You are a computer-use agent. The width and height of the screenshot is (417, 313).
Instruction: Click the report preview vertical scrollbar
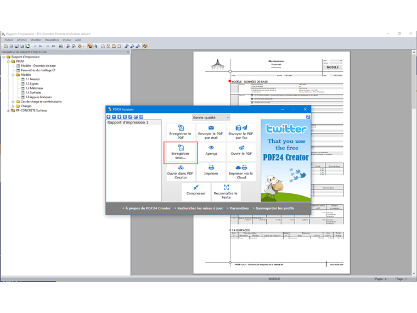point(414,163)
